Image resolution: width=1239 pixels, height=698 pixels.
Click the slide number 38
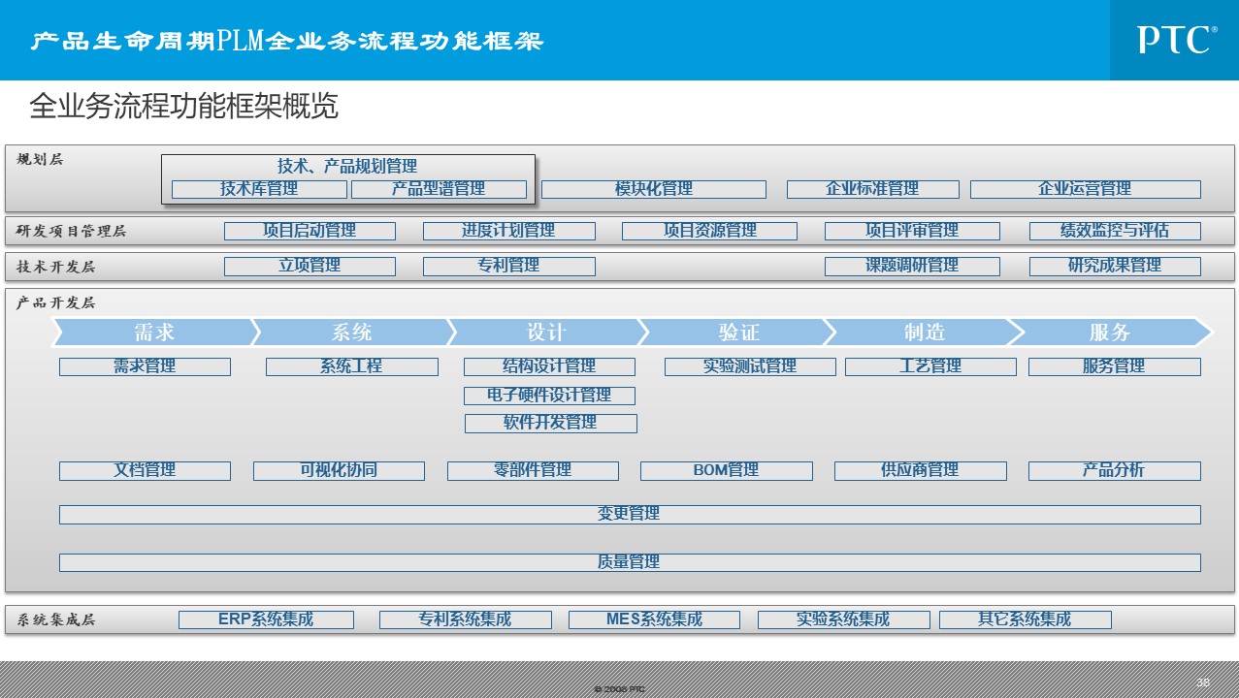pyautogui.click(x=1203, y=682)
